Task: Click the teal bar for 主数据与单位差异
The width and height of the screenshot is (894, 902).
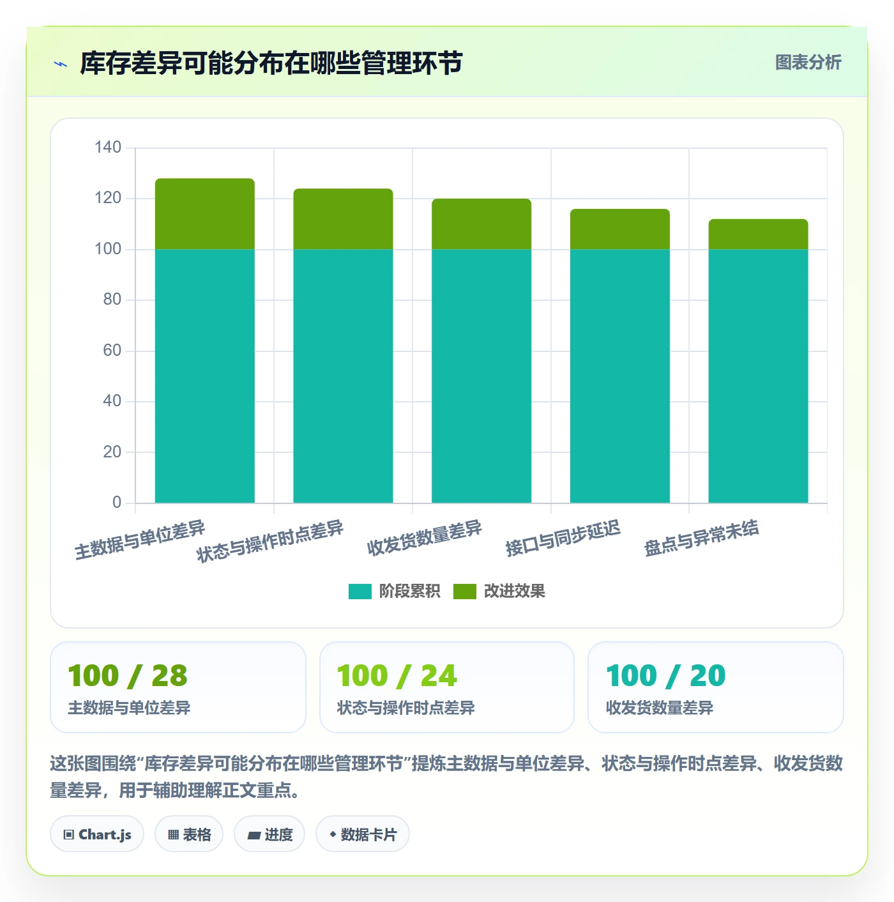Action: pyautogui.click(x=205, y=376)
